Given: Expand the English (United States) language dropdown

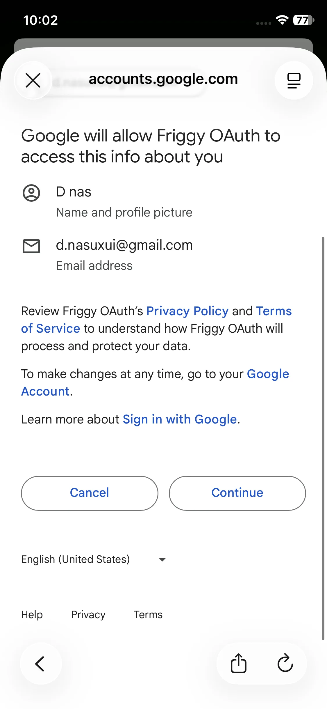Looking at the screenshot, I should [76, 559].
